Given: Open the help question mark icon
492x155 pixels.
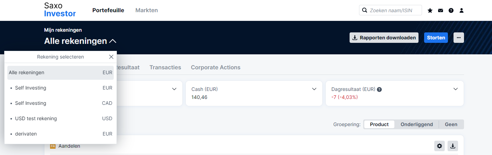Looking at the screenshot, I should click(x=451, y=10).
